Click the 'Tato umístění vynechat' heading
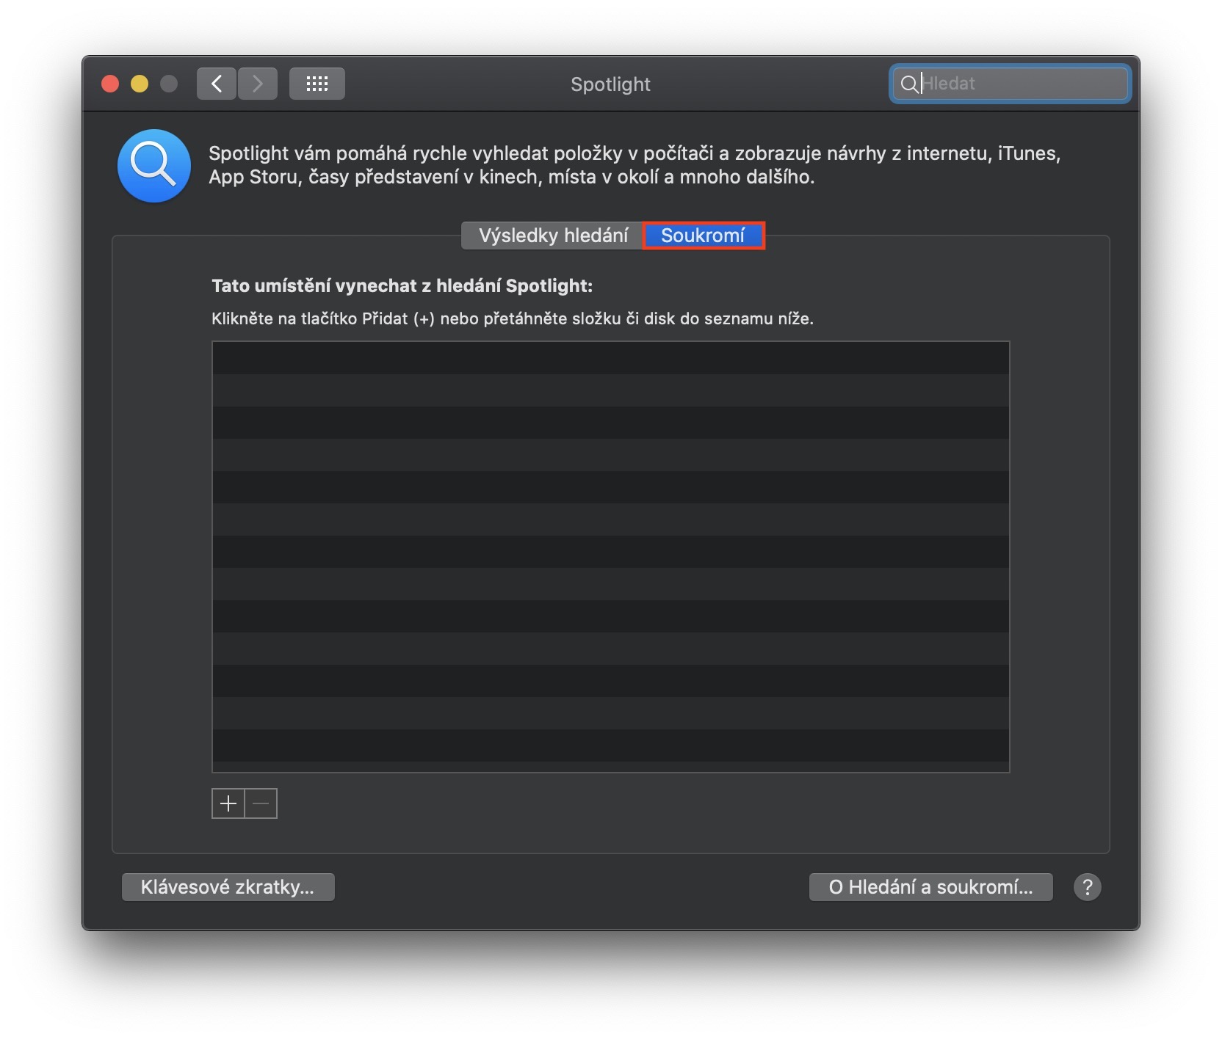1222x1039 pixels. coord(402,286)
